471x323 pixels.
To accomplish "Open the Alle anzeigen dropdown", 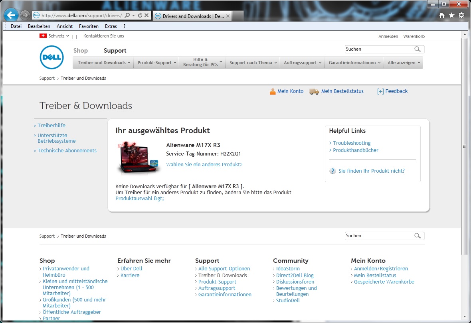I will click(x=404, y=63).
